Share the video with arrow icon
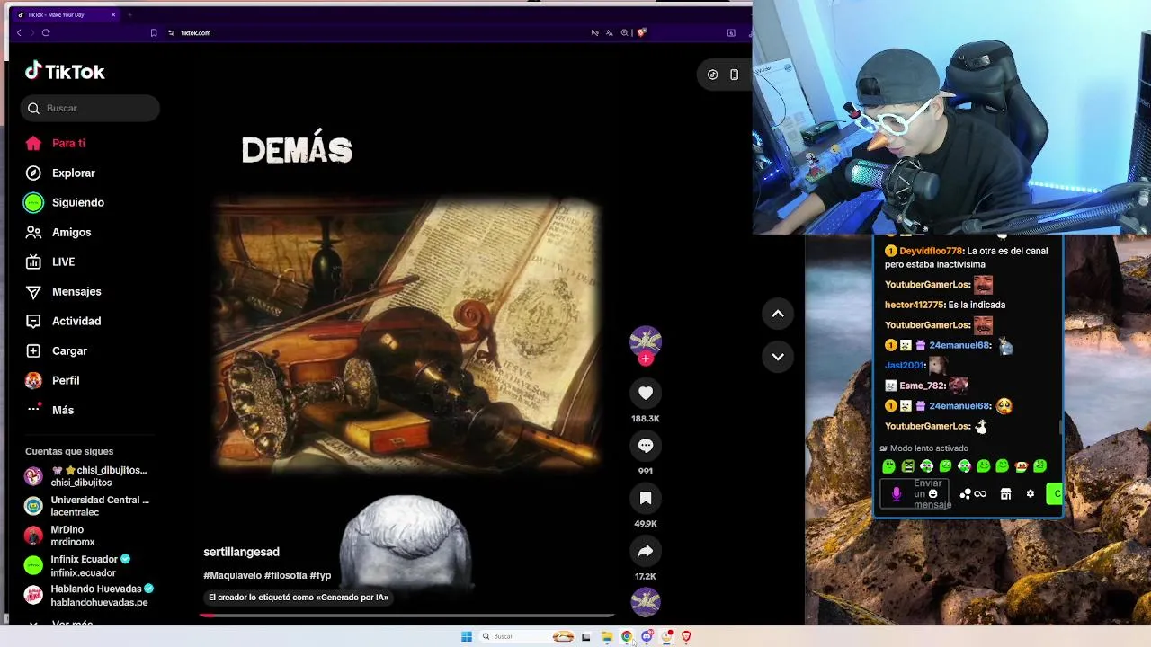The image size is (1151, 647). click(x=646, y=551)
